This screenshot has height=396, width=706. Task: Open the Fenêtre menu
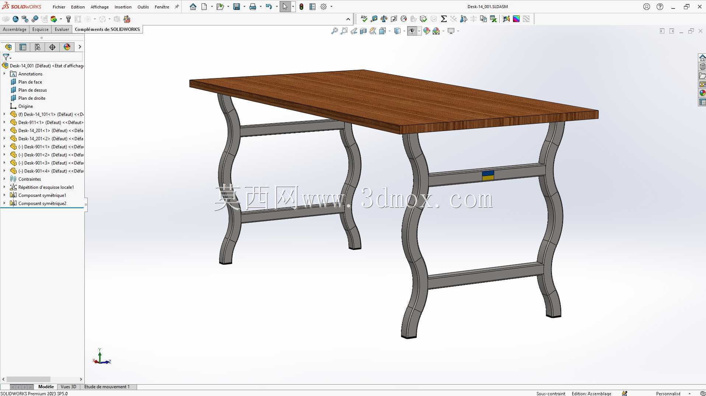point(162,7)
